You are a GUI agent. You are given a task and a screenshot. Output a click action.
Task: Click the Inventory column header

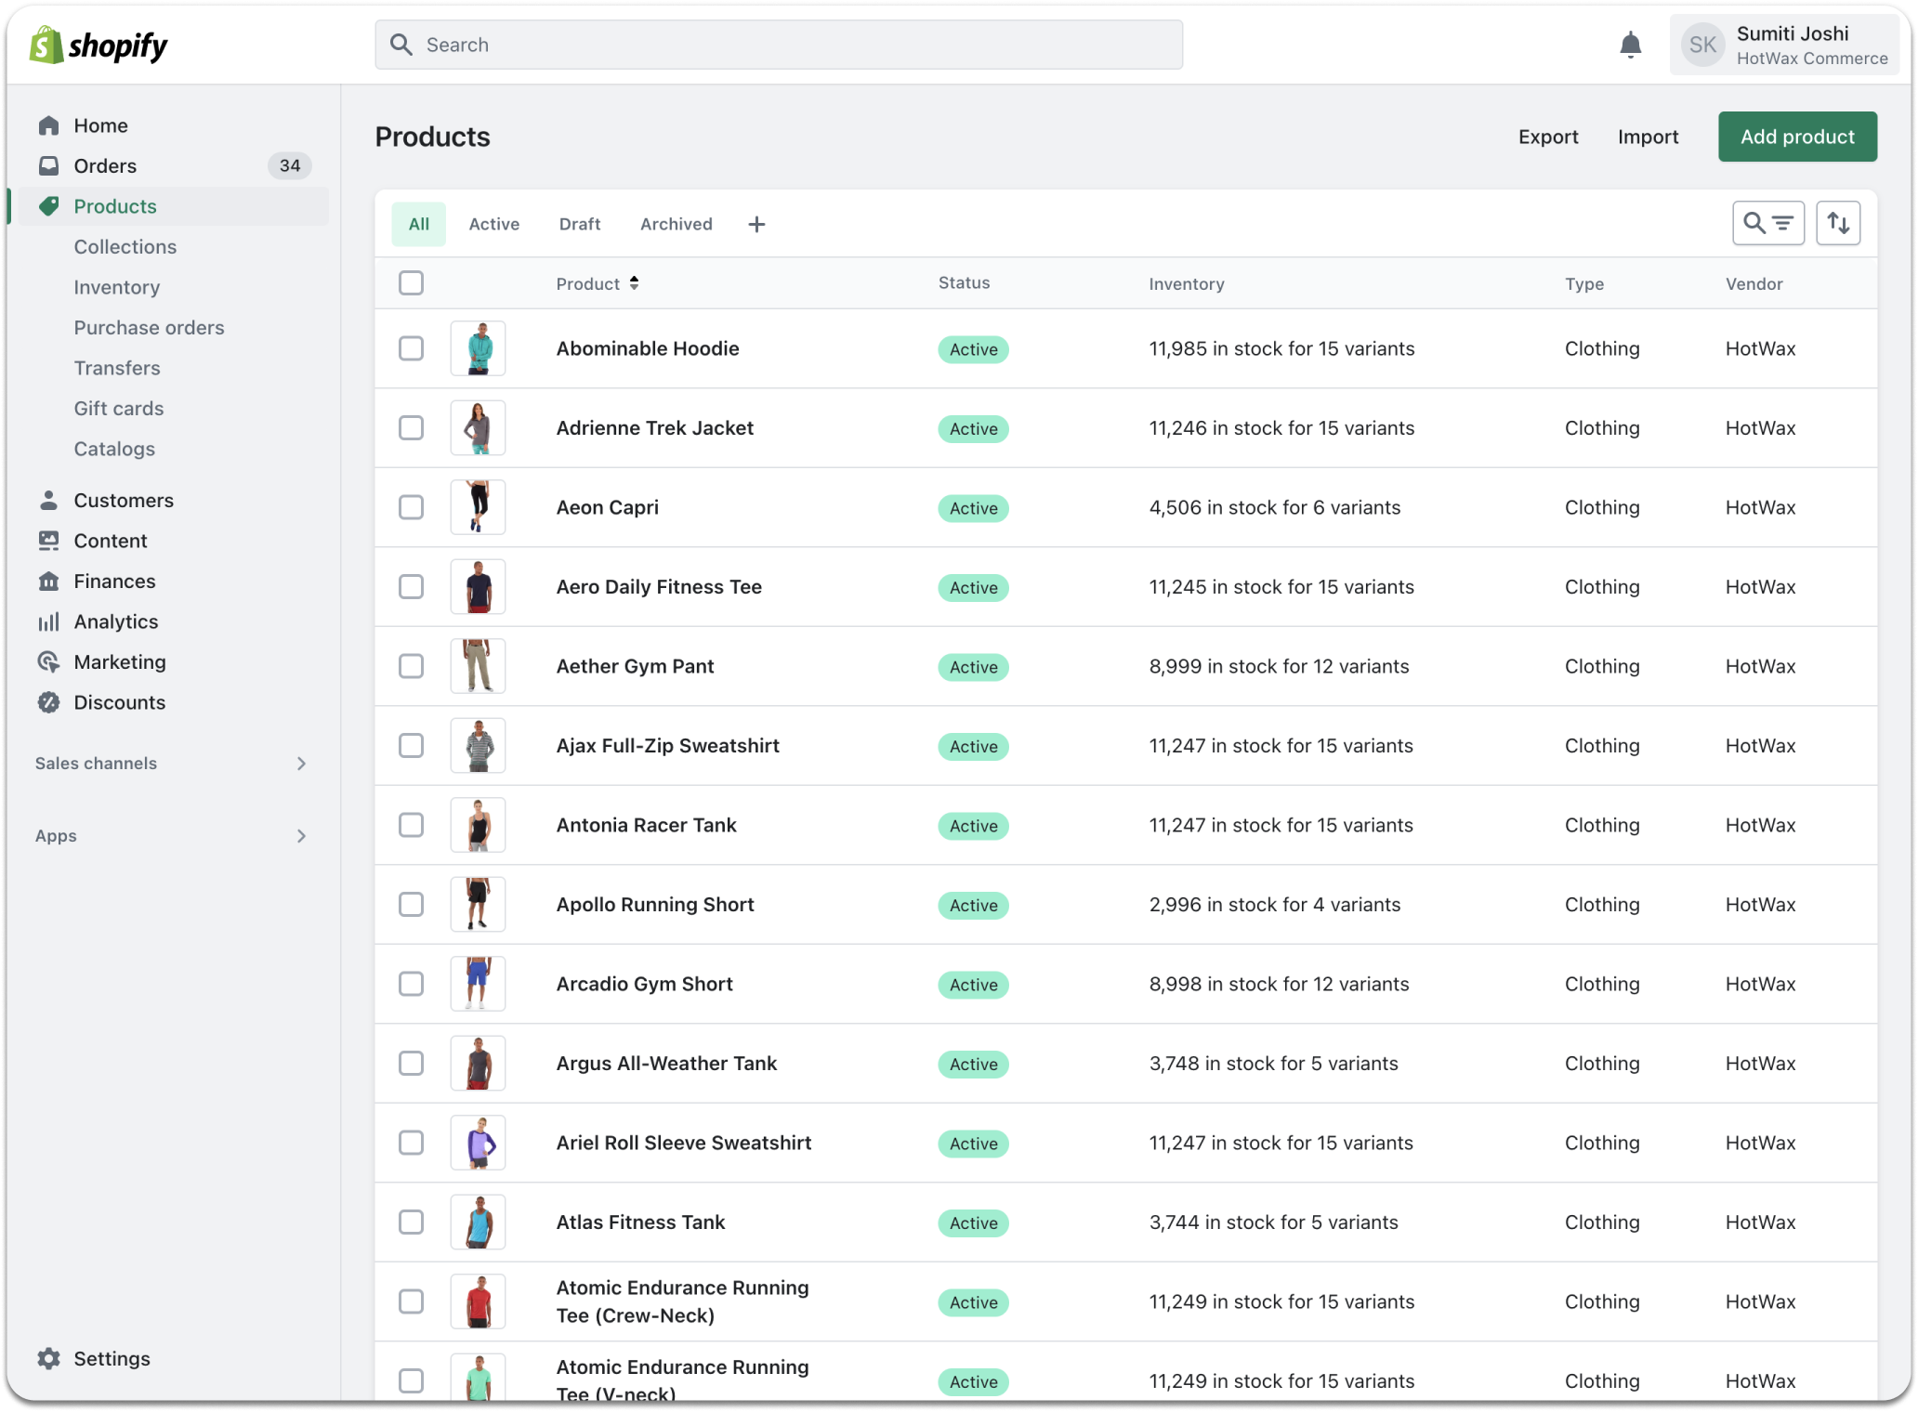(x=1186, y=283)
